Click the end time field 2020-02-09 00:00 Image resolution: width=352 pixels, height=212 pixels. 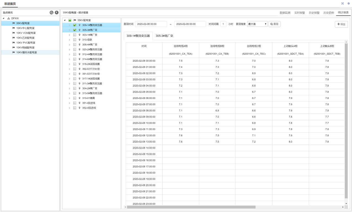190,24
